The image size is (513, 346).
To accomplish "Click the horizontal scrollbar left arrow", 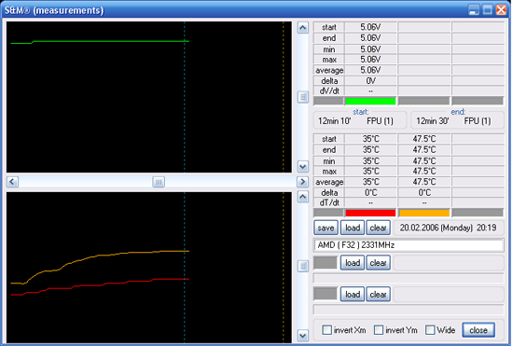I will (12, 182).
